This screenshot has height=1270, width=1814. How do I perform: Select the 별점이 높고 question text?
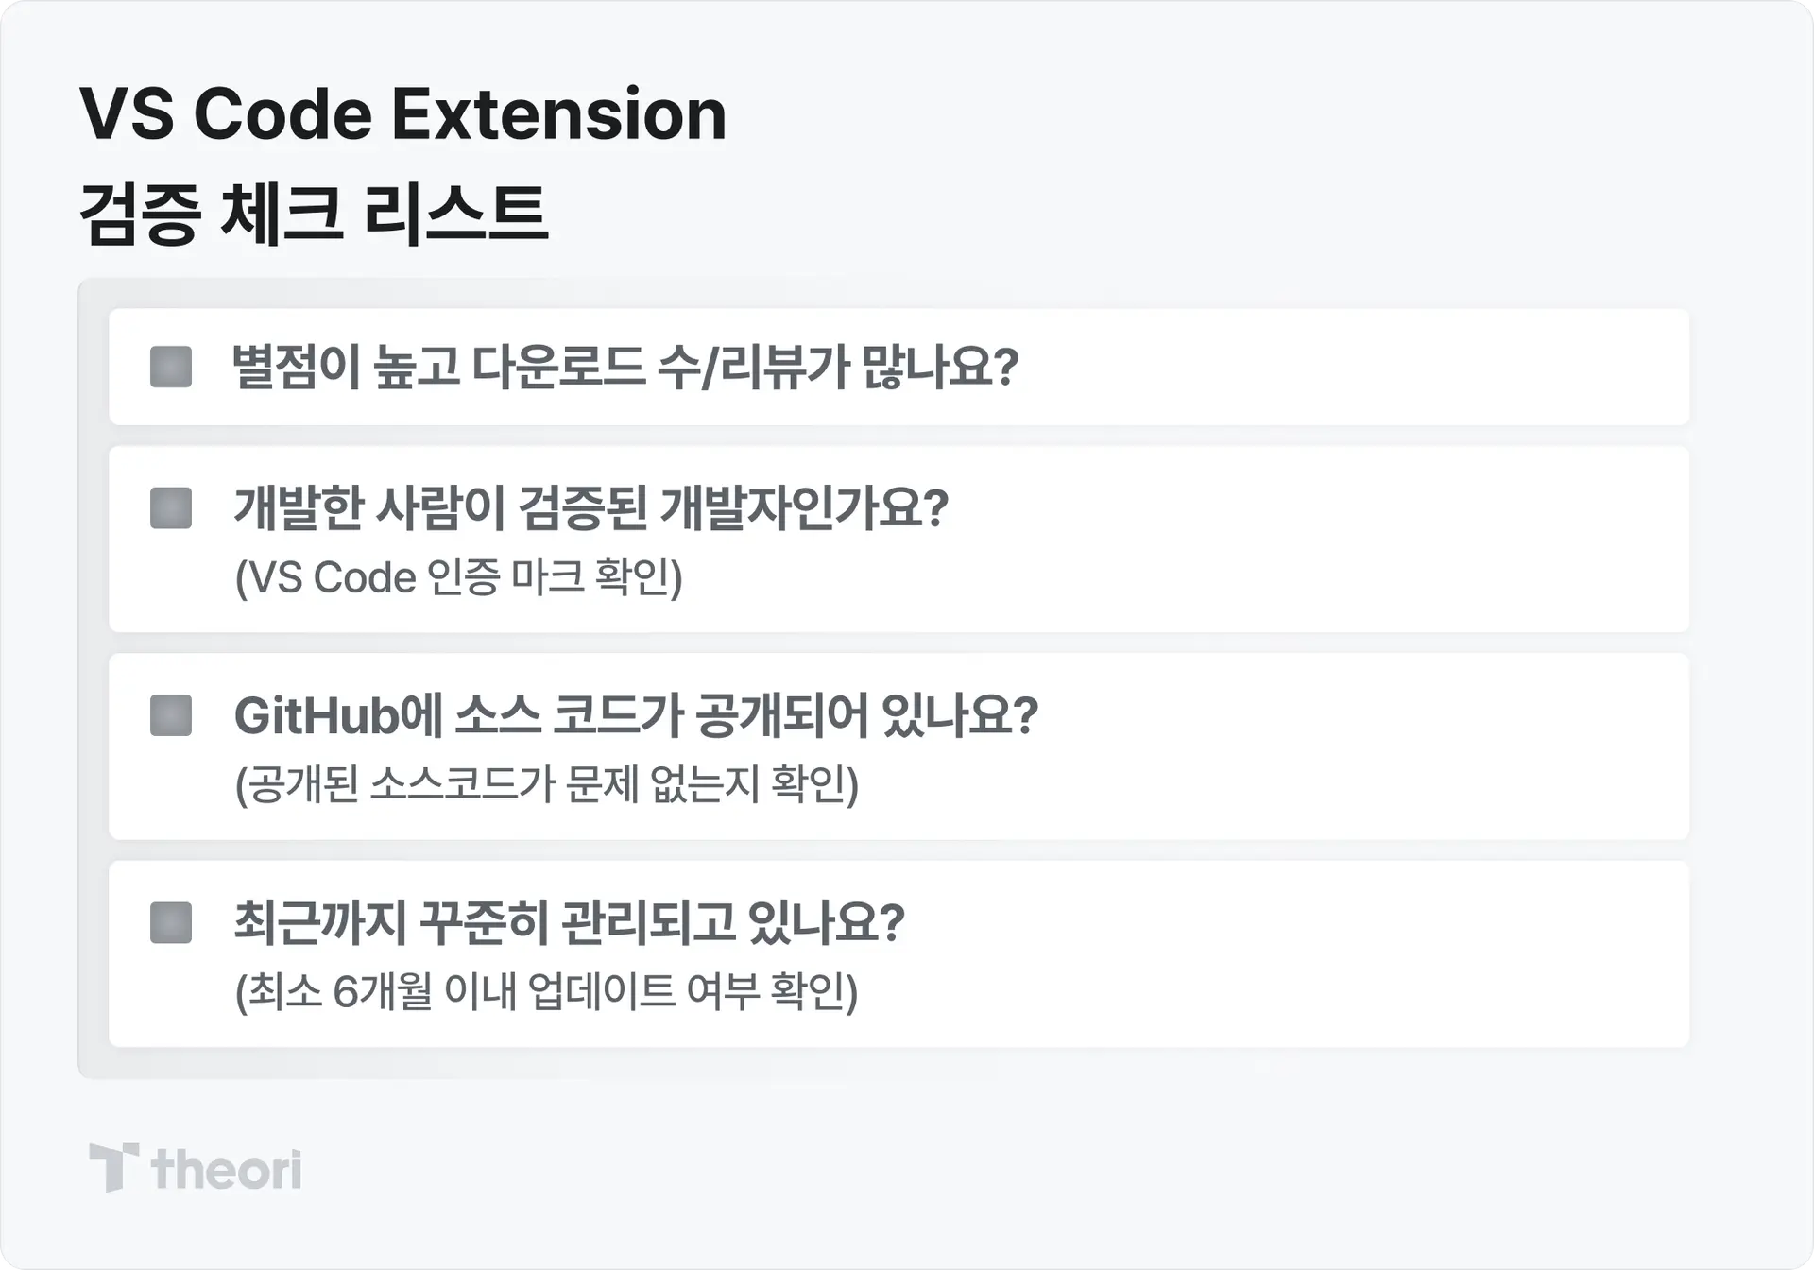coord(625,367)
